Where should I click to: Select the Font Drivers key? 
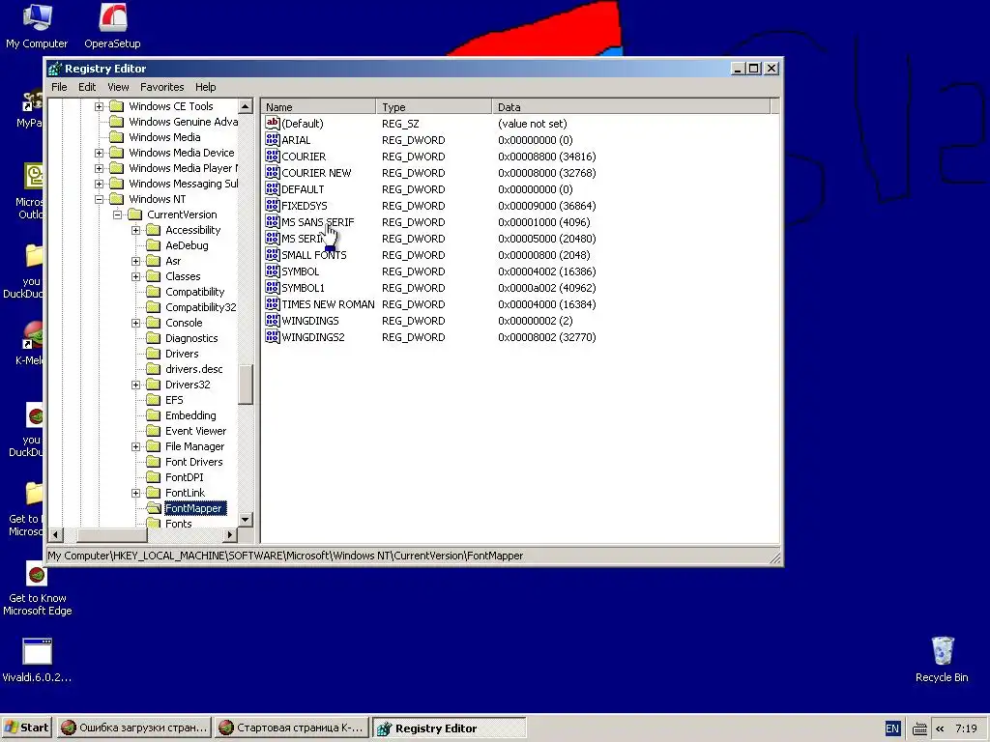click(x=193, y=462)
